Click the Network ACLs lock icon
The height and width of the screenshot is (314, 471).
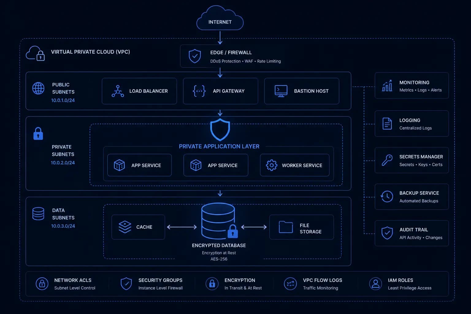[x=42, y=284]
